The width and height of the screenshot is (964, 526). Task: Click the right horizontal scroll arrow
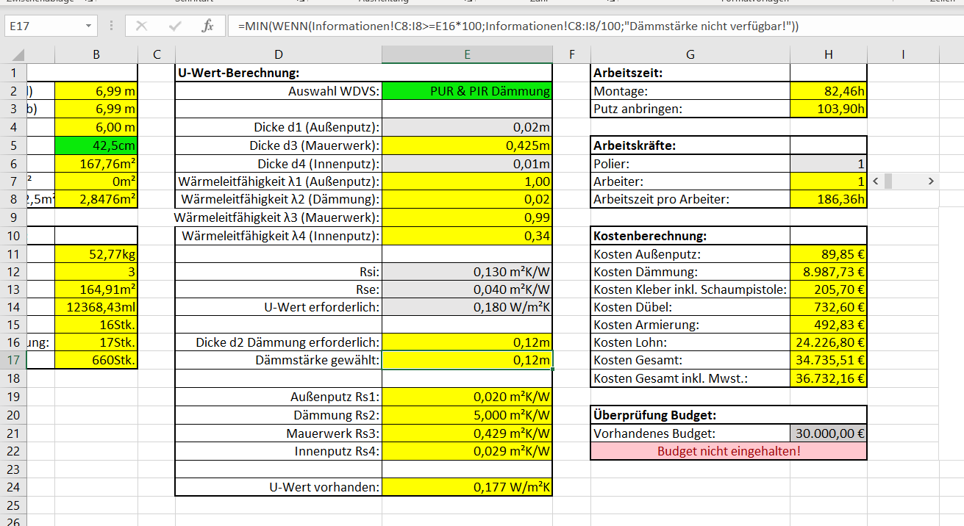point(930,180)
